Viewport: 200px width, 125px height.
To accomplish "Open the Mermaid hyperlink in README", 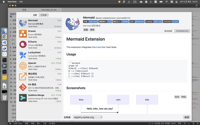I will pyautogui.click(x=96, y=47).
